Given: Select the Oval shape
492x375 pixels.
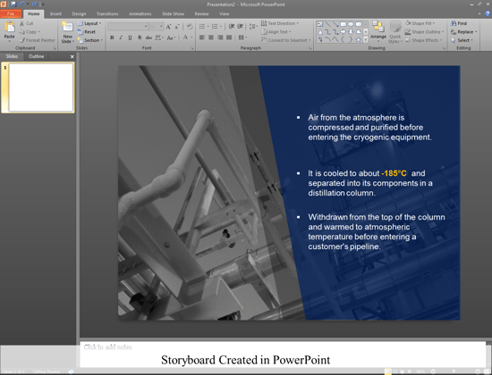Looking at the screenshot, I should click(x=351, y=24).
